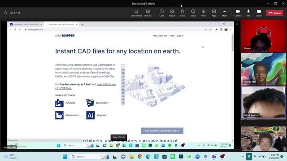Click the Cadmapper logo

(x=65, y=36)
